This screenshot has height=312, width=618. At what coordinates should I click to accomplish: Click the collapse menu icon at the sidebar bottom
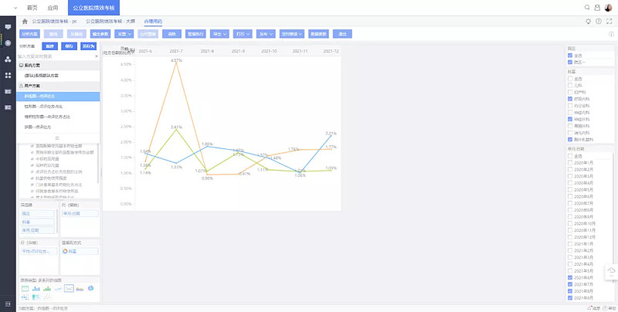pos(8,304)
